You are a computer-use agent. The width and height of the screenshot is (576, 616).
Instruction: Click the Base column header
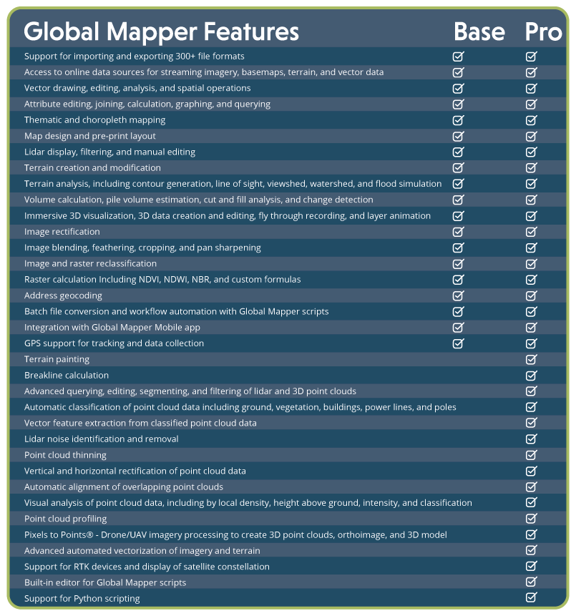coord(479,31)
